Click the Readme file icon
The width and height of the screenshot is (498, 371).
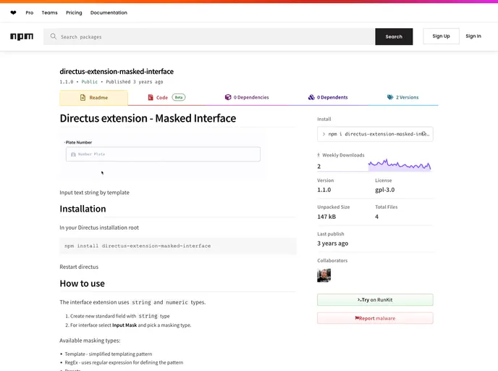pyautogui.click(x=83, y=98)
